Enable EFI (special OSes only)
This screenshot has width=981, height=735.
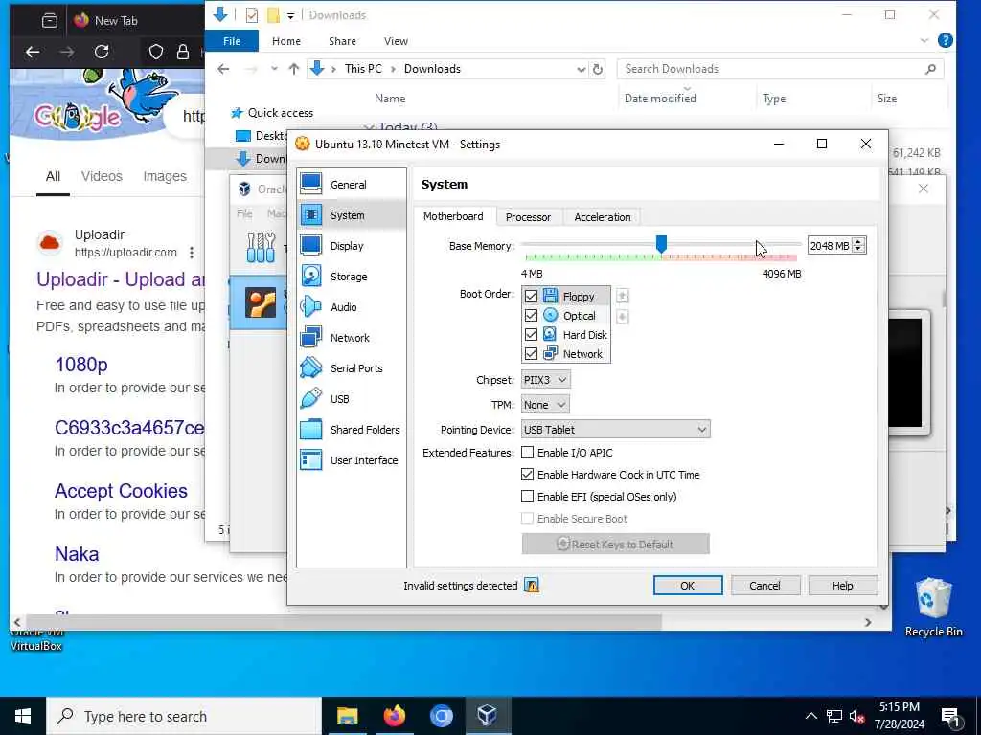coord(528,497)
